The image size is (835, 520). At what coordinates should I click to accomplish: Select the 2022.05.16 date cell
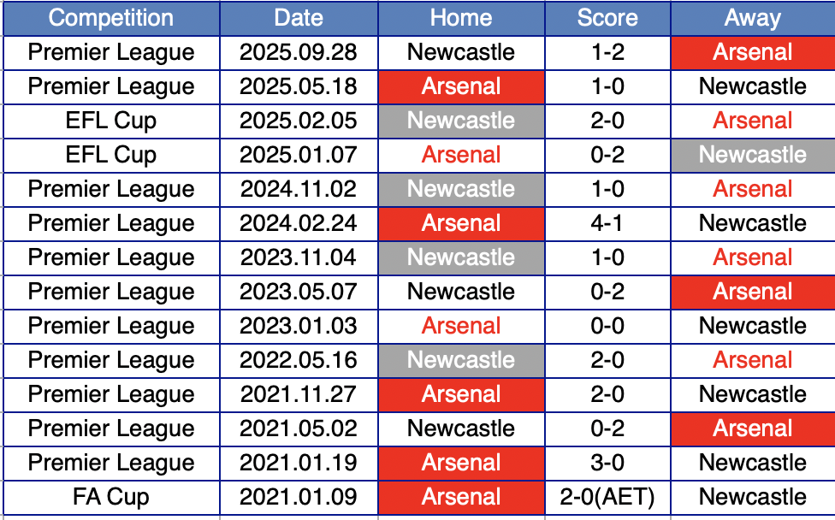pyautogui.click(x=299, y=360)
